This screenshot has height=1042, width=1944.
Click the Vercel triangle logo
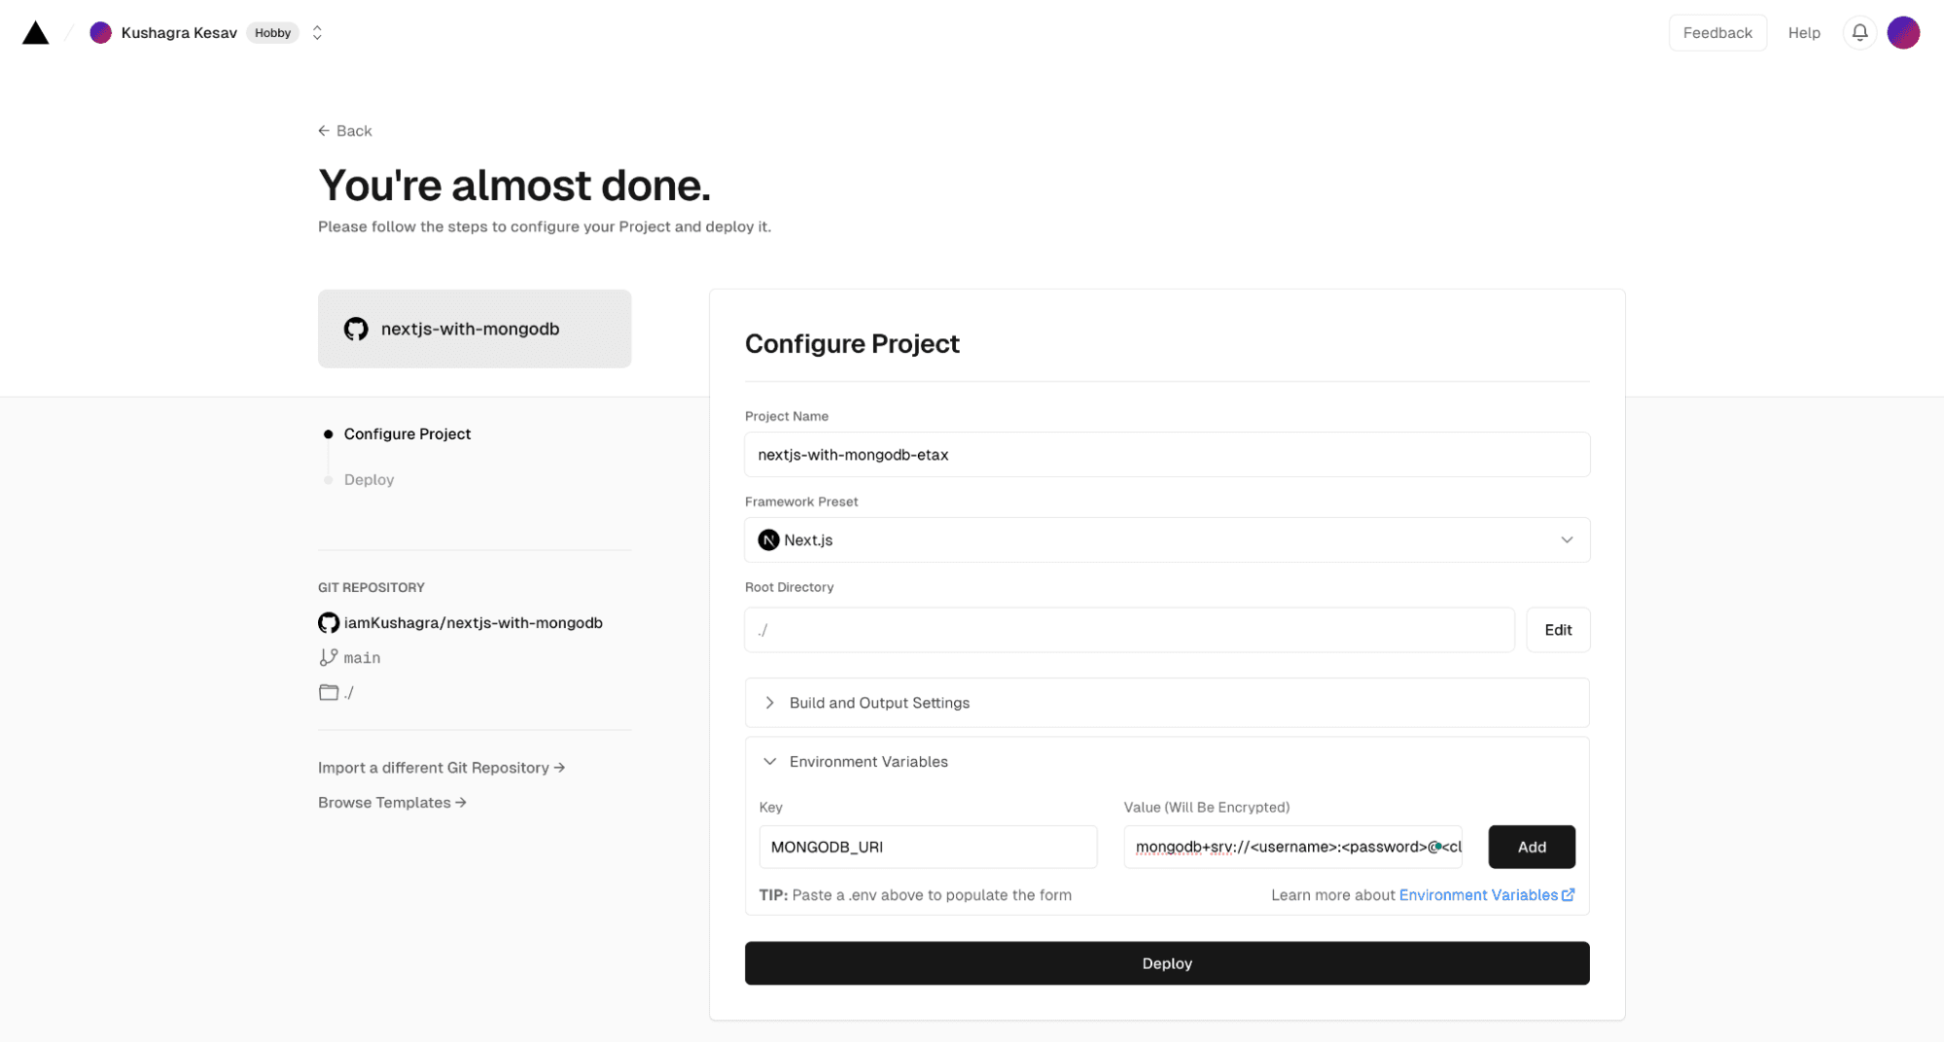[36, 33]
